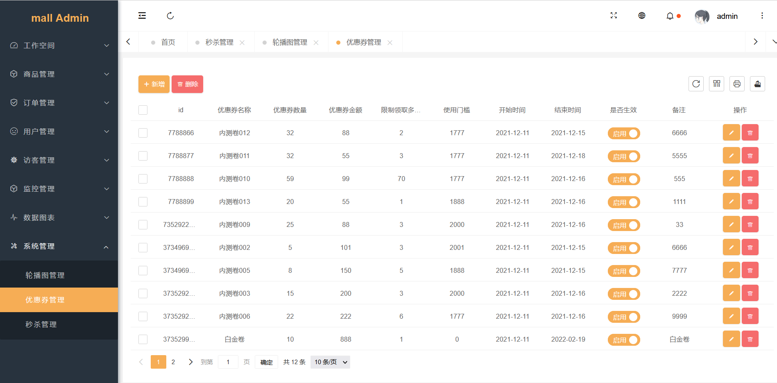
Task: Collapse the sidebar with the menu fold icon
Action: coord(142,16)
